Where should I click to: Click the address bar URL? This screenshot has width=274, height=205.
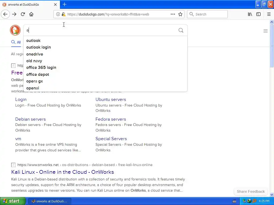(x=108, y=14)
